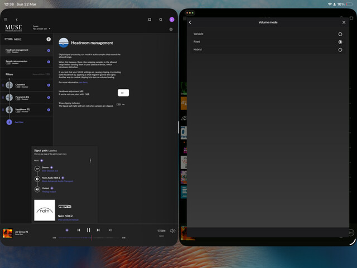Open Crossfeed settings via purple arrow
Viewport: 357px width, 268px height.
[49, 85]
